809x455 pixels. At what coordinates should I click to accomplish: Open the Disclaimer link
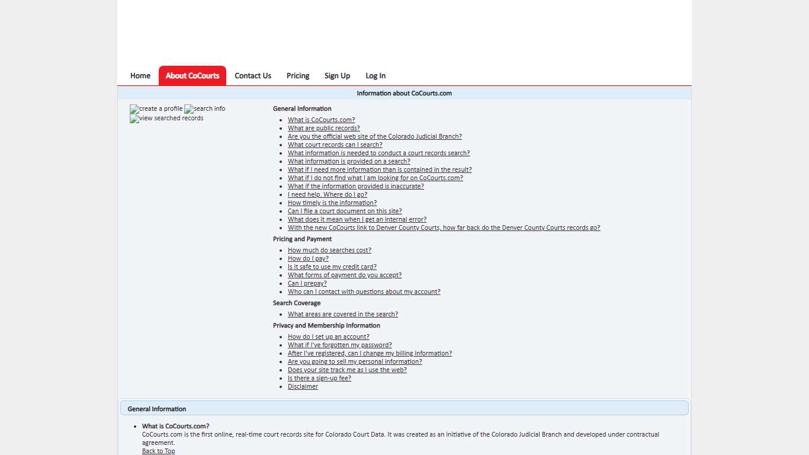coord(303,387)
